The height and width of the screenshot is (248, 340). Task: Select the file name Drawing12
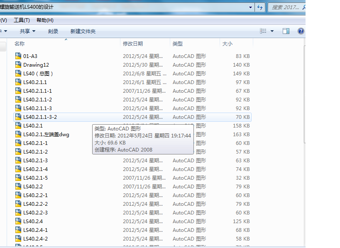36,65
